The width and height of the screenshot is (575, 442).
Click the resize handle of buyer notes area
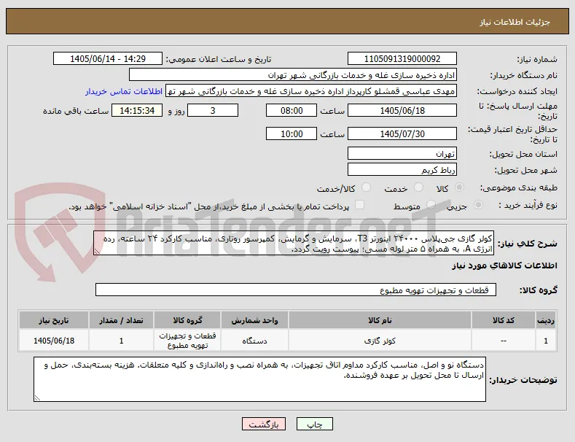click(37, 398)
